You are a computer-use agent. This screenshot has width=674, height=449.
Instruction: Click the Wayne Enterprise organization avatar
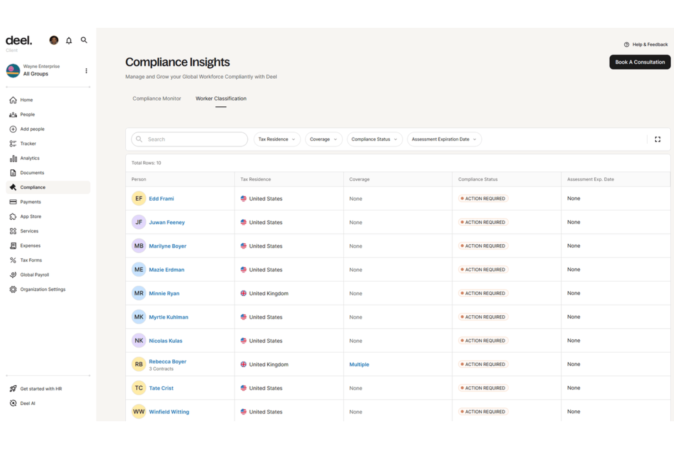pyautogui.click(x=13, y=71)
